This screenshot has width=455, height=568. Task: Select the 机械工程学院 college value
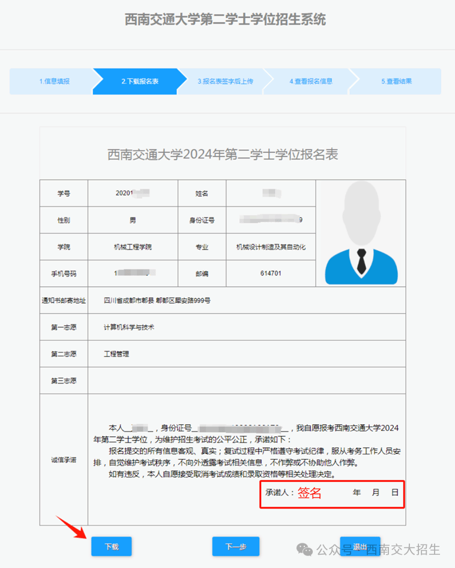click(x=133, y=247)
